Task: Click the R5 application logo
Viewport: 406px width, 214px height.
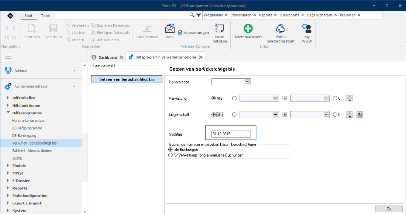Action: (x=10, y=16)
